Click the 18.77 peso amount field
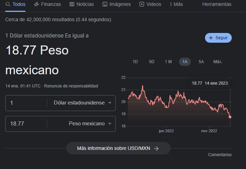 coord(26,124)
